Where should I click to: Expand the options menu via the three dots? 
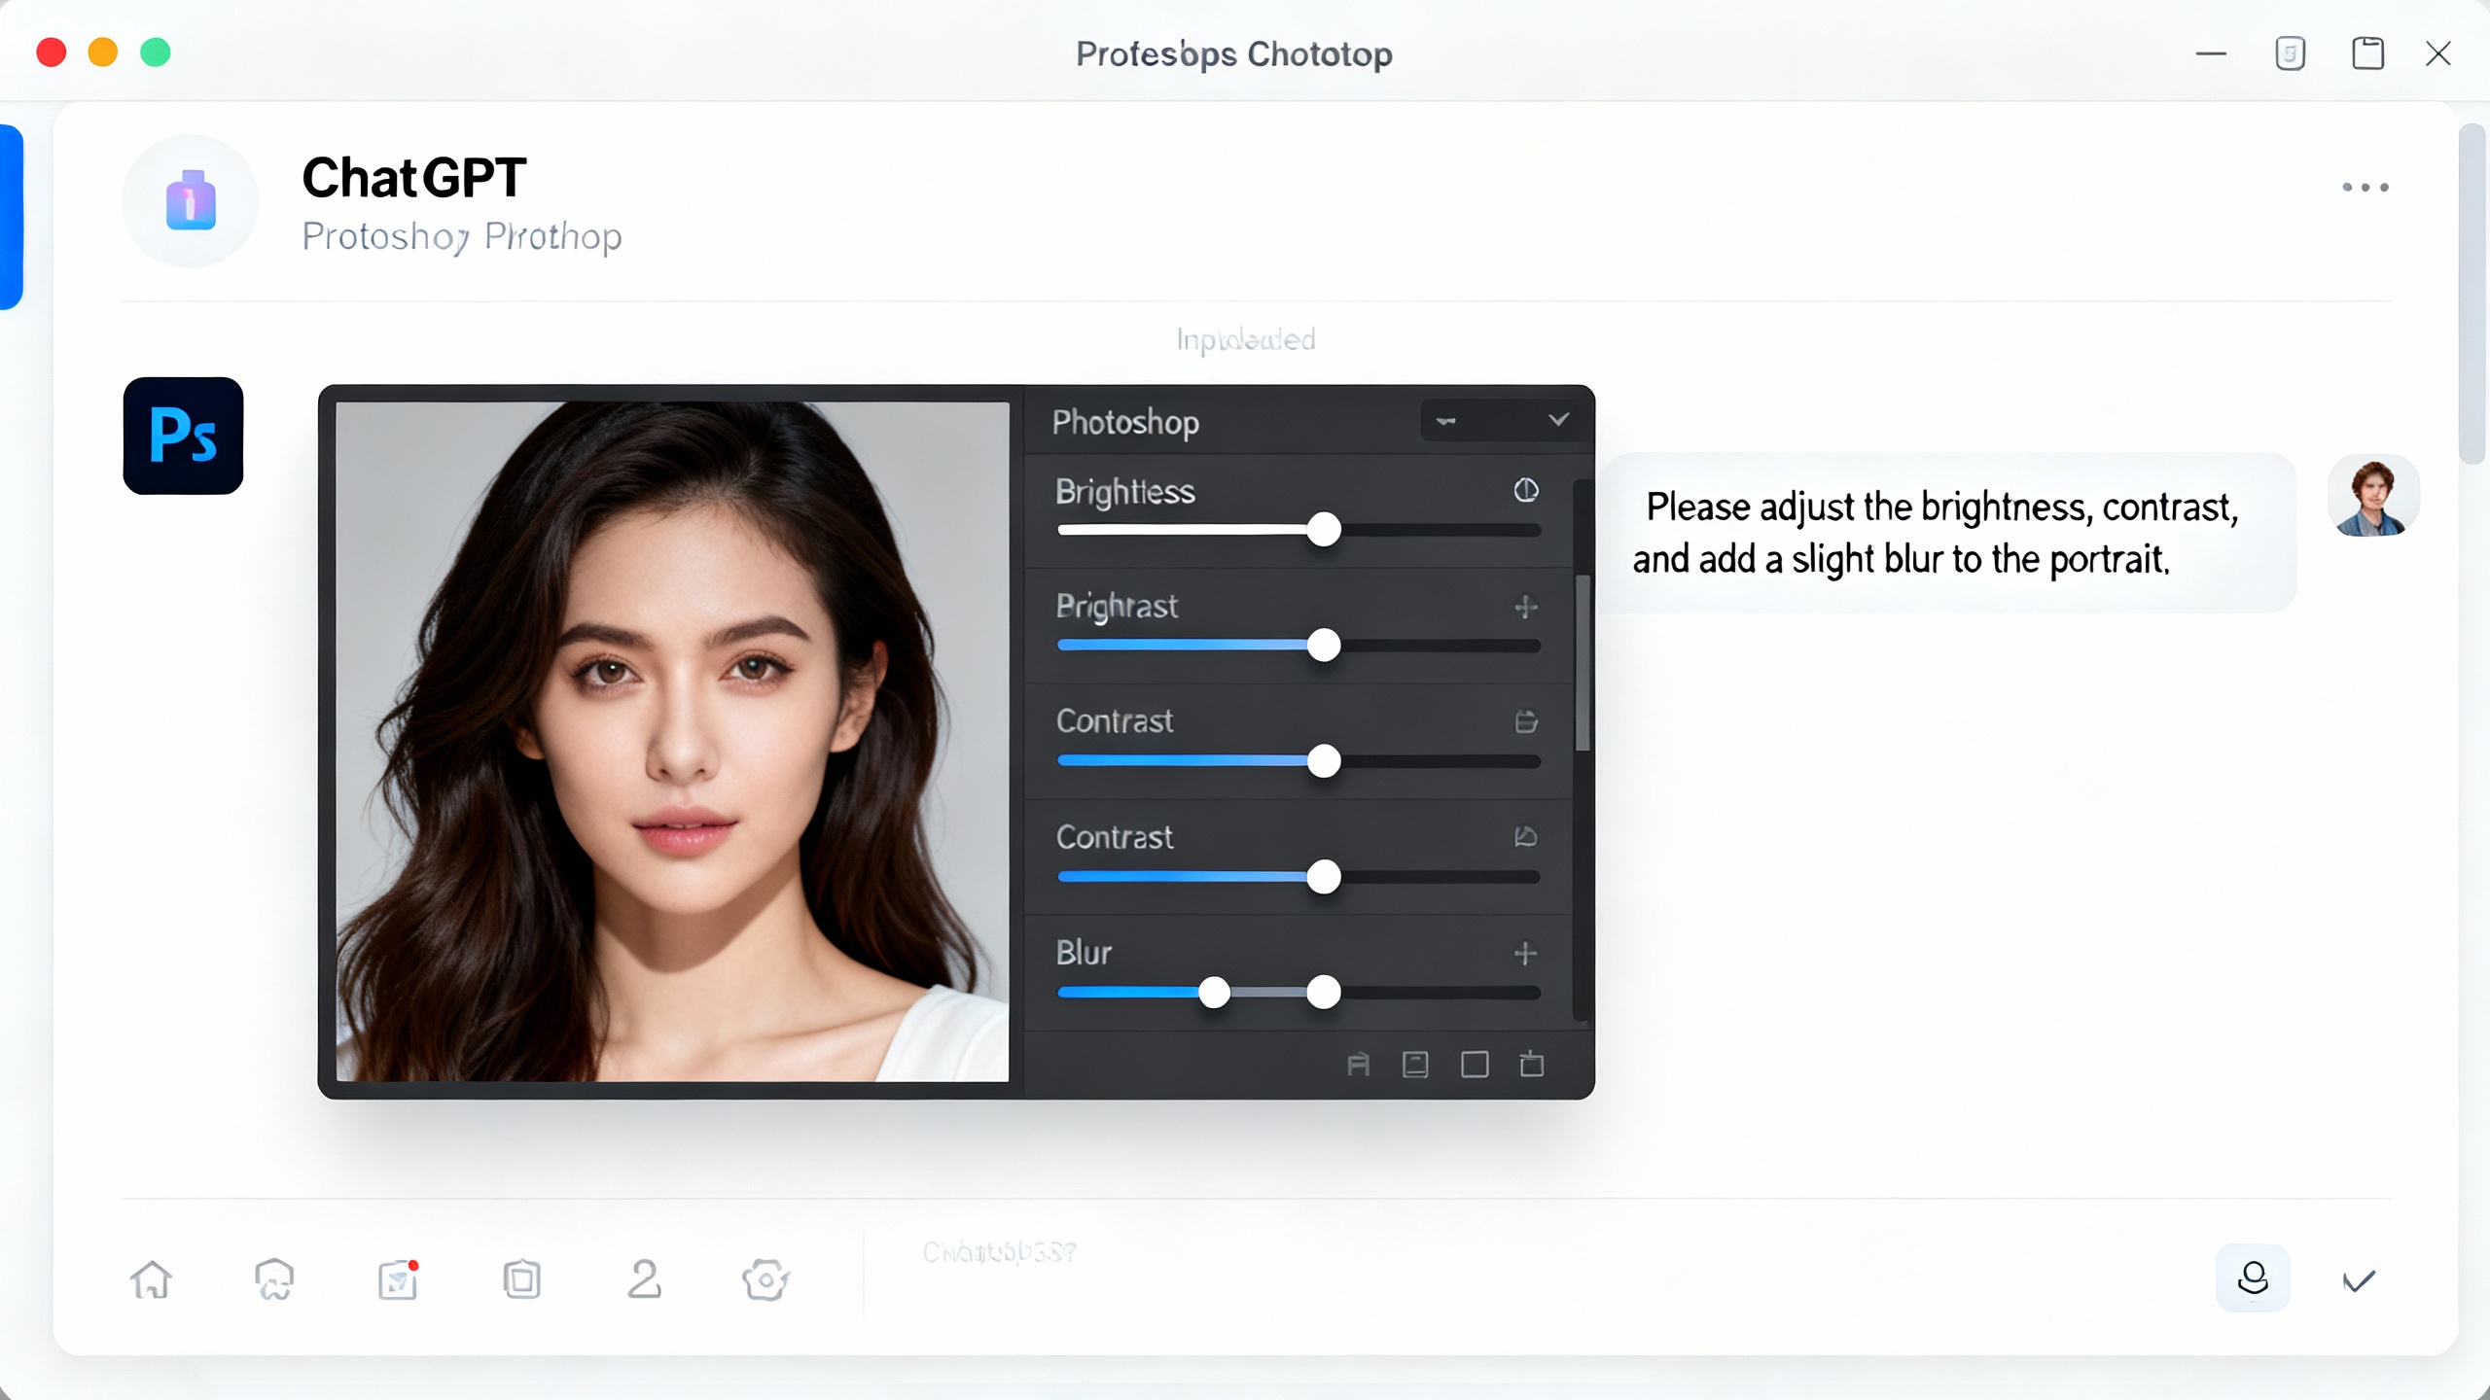[2365, 188]
